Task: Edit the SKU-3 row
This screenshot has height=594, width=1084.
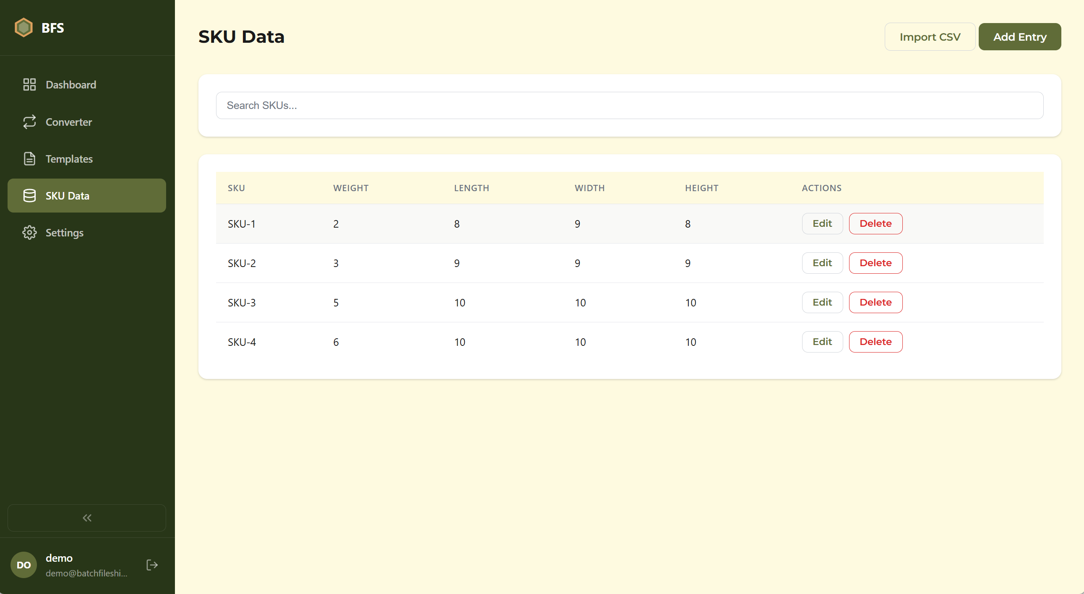Action: click(822, 302)
